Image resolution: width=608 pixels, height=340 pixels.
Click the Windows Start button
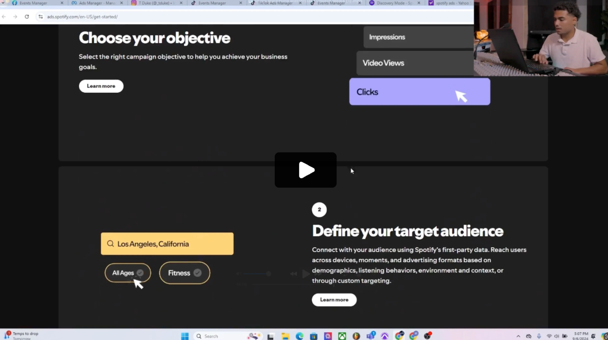click(185, 336)
